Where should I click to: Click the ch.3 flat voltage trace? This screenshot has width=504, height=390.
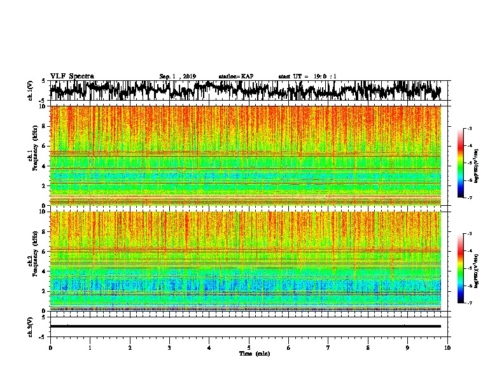245,326
